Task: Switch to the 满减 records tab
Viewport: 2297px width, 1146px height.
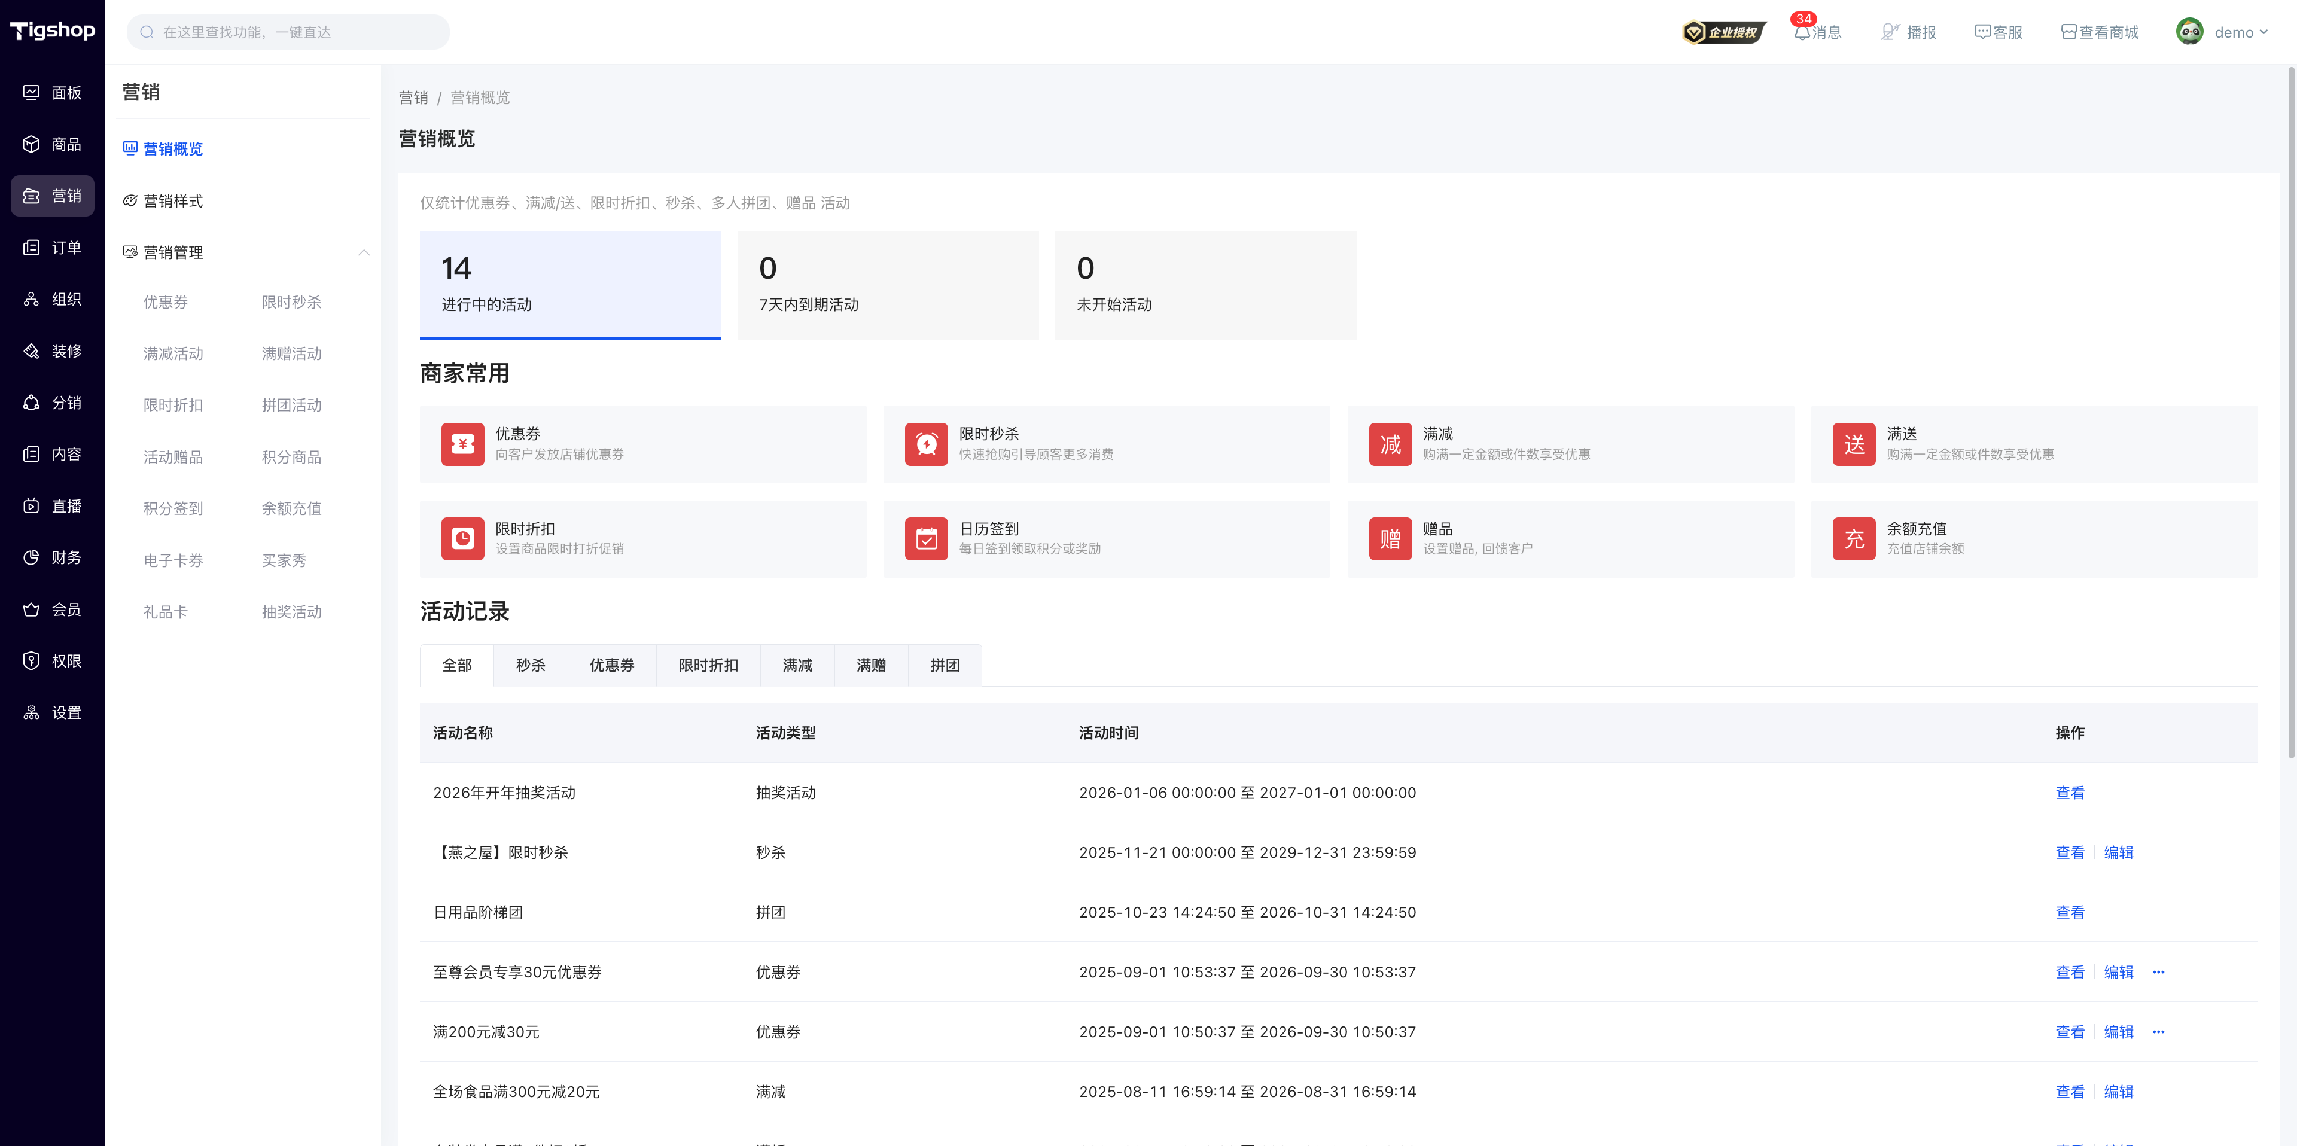Action: click(797, 665)
